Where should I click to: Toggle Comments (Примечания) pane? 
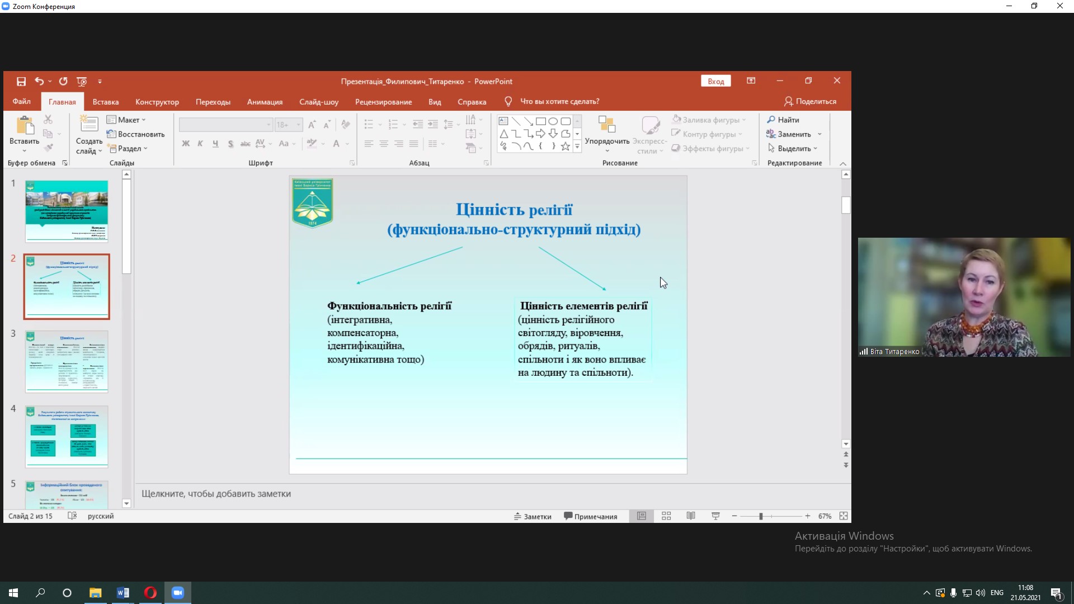coord(591,517)
